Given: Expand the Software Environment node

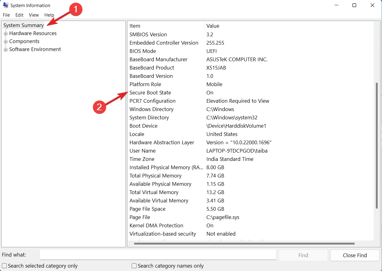Looking at the screenshot, I should pyautogui.click(x=6, y=50).
